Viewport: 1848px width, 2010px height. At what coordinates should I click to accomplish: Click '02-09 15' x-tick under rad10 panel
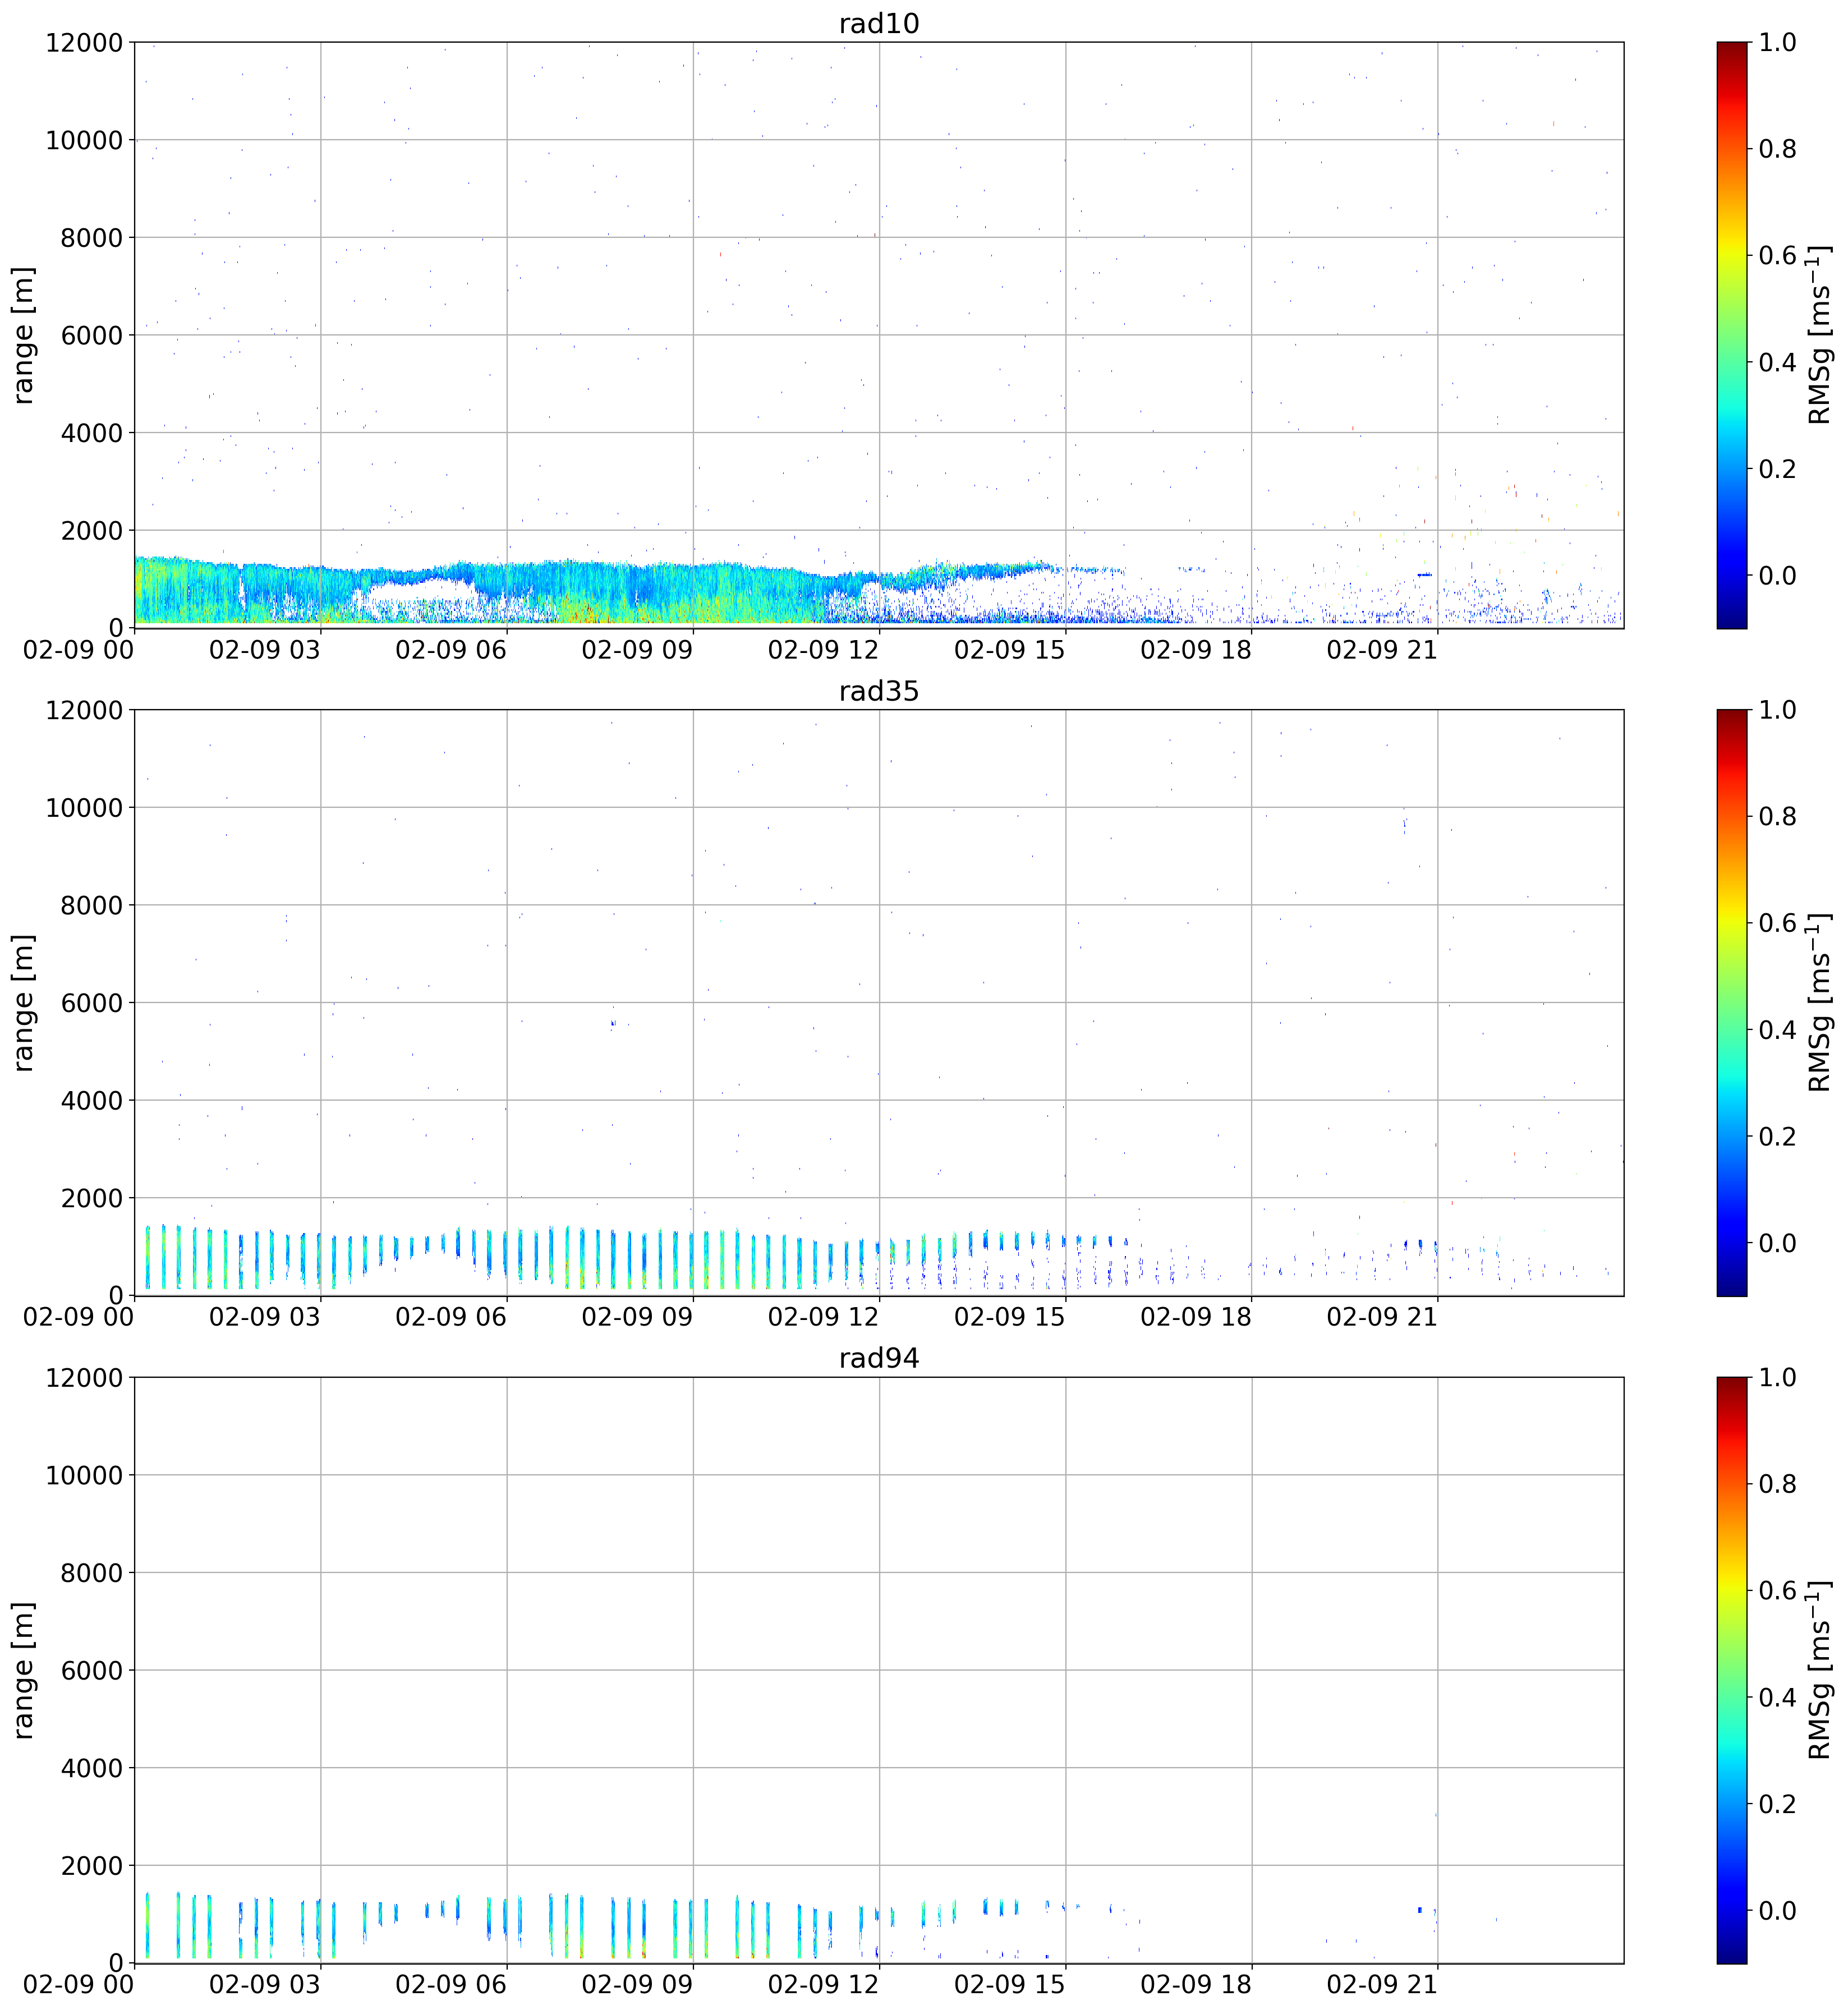click(x=1010, y=650)
